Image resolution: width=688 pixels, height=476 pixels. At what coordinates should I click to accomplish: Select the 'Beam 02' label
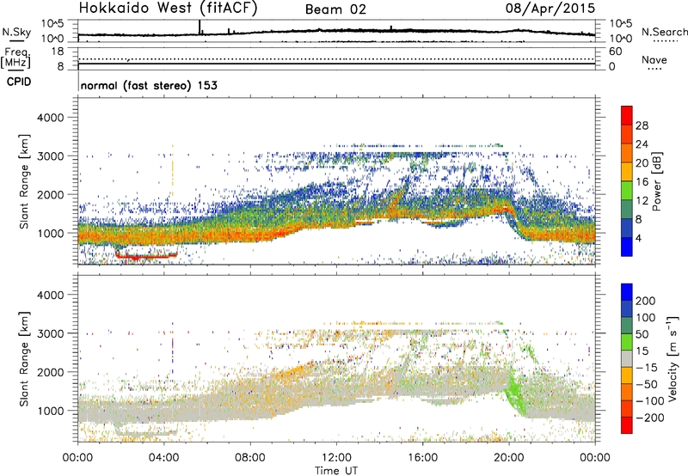tap(335, 9)
